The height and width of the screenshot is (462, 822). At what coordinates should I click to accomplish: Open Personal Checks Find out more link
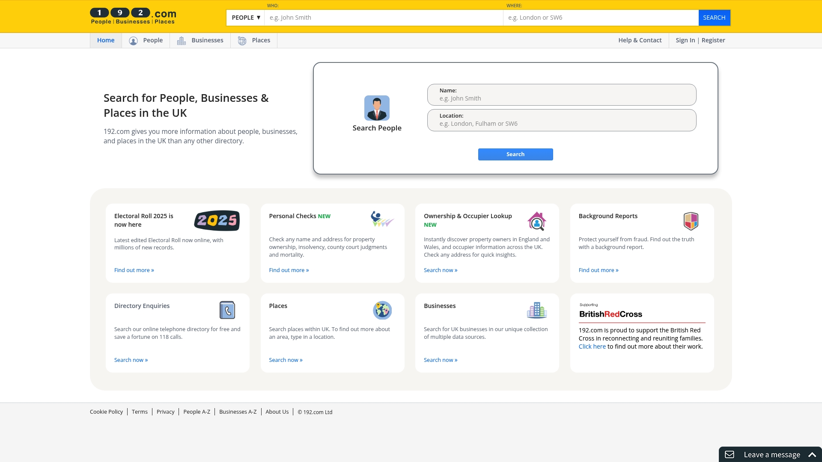click(x=289, y=270)
